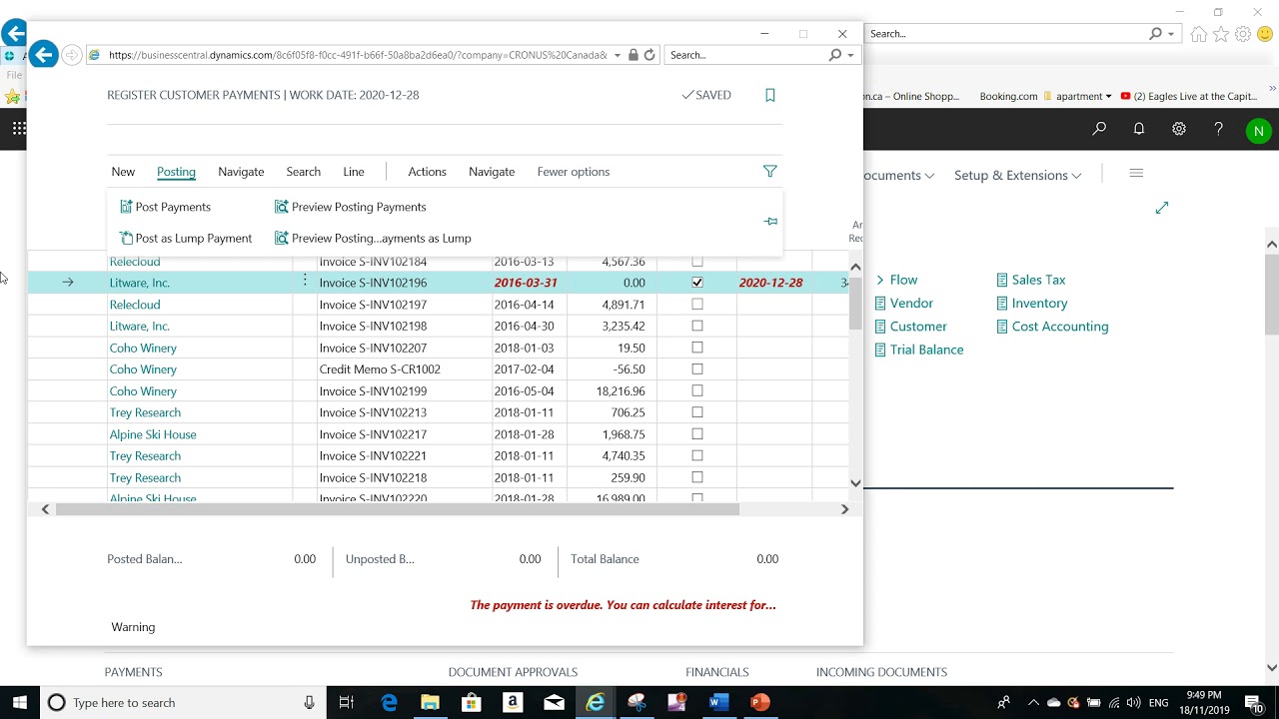Viewport: 1279px width, 719px height.
Task: Check payment made for Invoice S-INV102197
Action: 697,305
